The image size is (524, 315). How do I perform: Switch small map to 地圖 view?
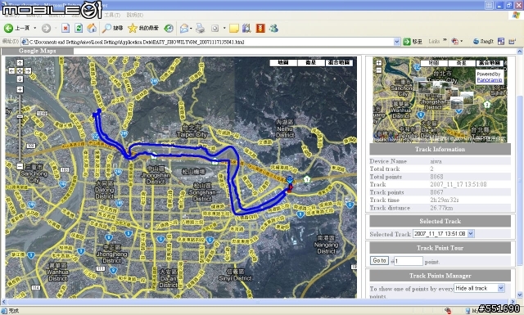point(434,63)
